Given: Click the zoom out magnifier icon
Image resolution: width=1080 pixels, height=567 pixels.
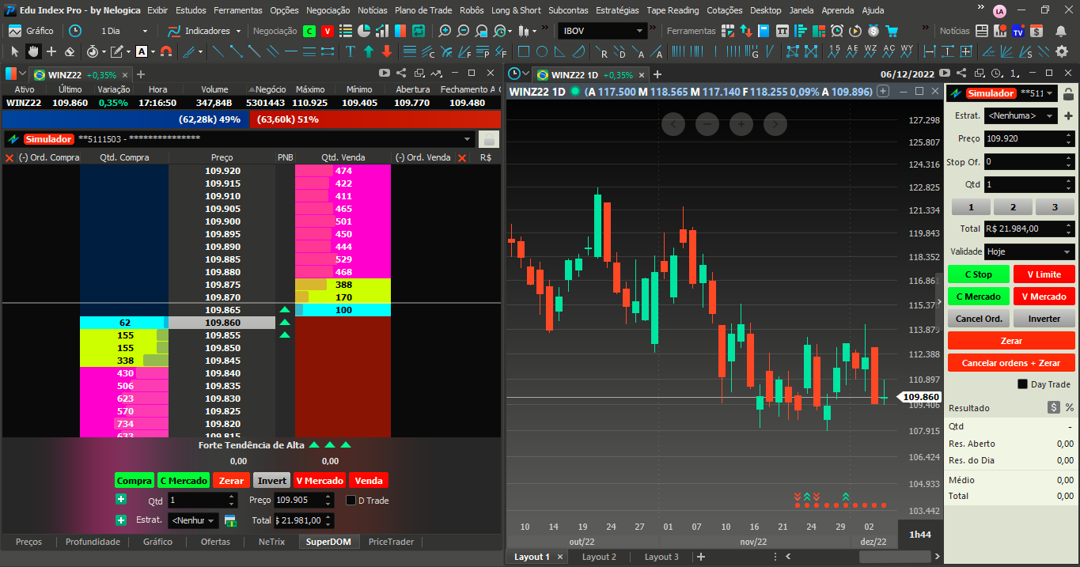Looking at the screenshot, I should (x=463, y=31).
